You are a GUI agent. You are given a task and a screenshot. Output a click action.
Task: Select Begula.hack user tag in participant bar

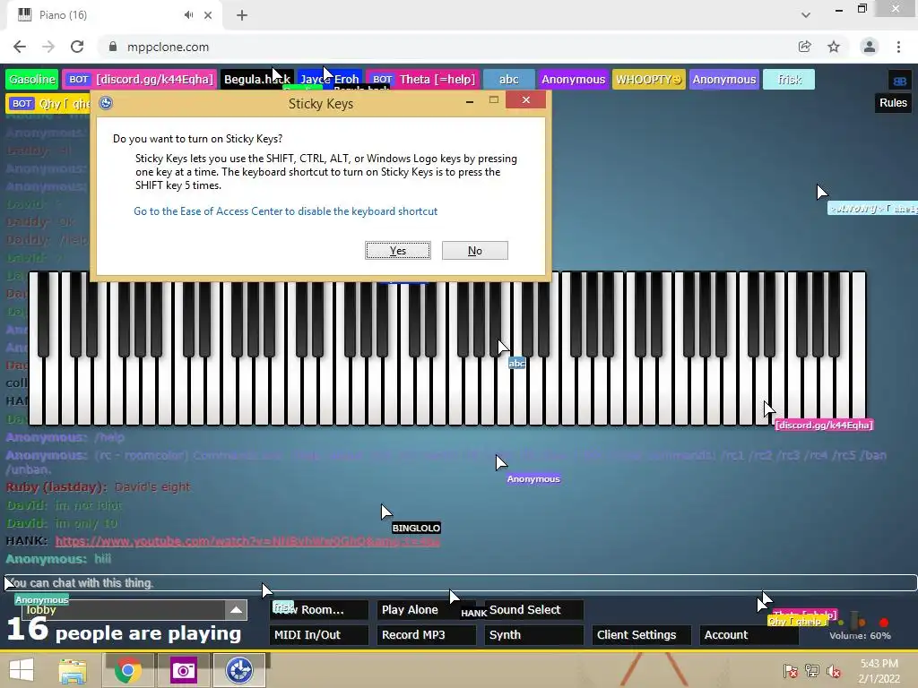[257, 80]
